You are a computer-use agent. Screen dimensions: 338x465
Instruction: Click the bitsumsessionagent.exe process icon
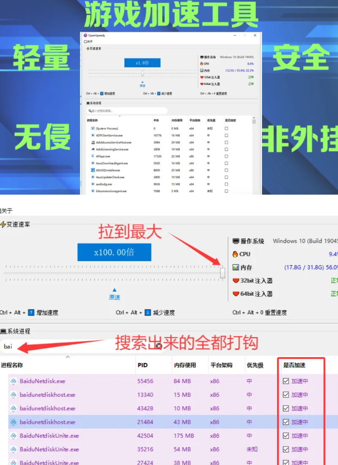(x=93, y=191)
